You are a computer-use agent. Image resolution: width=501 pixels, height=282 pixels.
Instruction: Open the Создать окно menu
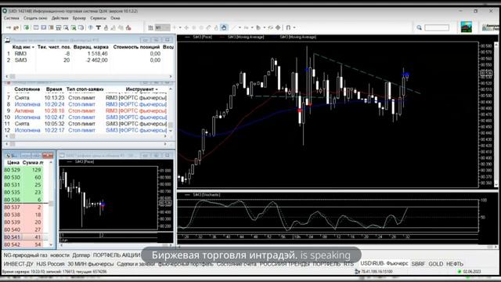point(35,18)
